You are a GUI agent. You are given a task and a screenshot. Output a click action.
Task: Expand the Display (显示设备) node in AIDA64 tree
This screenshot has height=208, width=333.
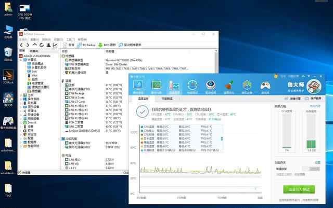coord(21,107)
